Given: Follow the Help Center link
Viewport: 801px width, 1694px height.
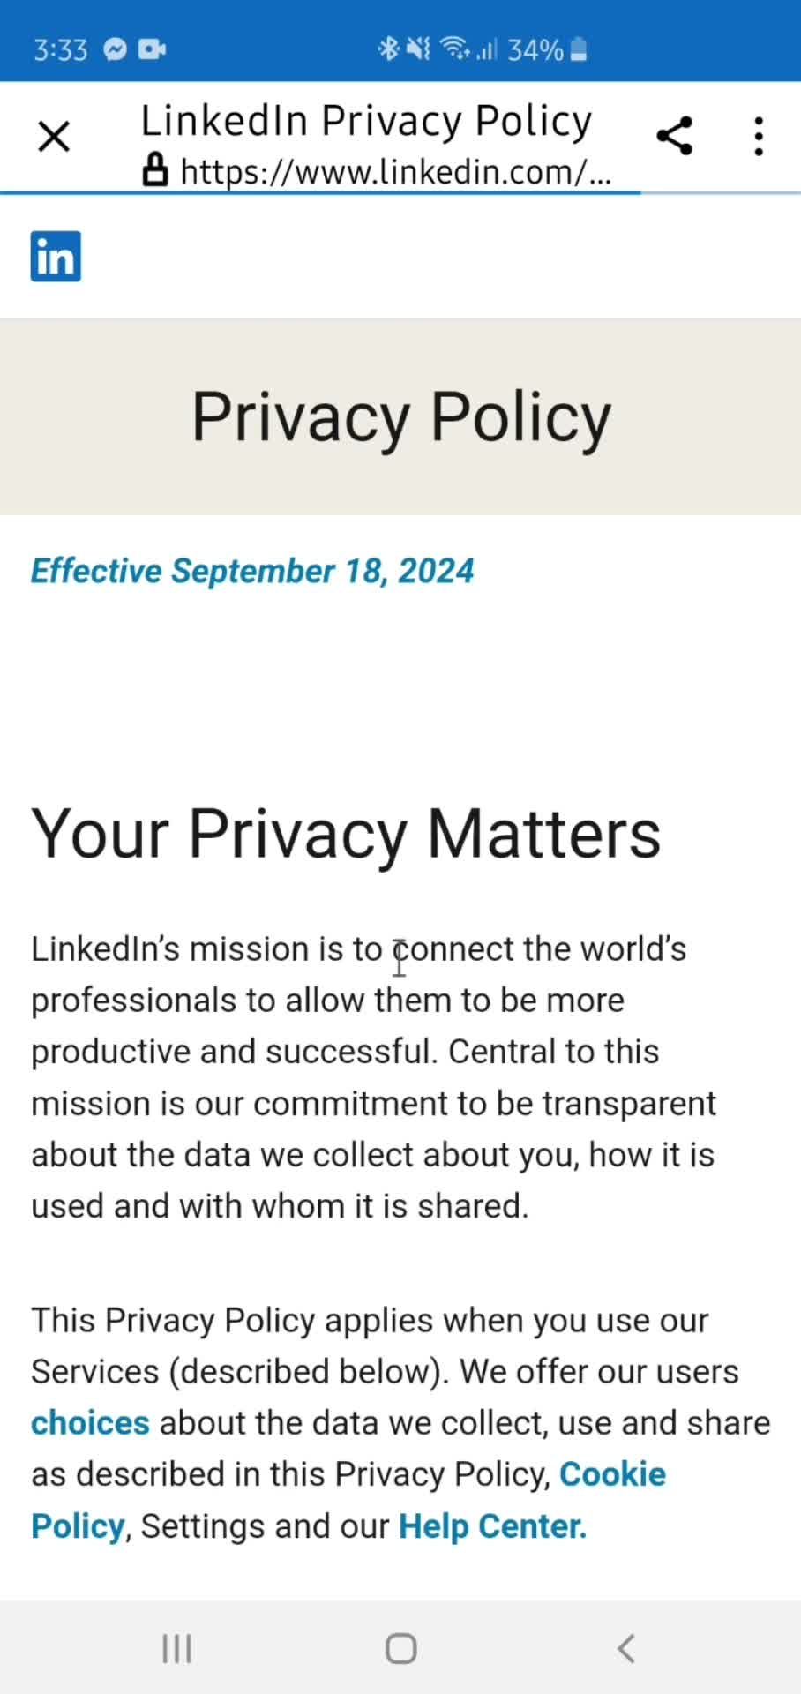Looking at the screenshot, I should tap(492, 1526).
